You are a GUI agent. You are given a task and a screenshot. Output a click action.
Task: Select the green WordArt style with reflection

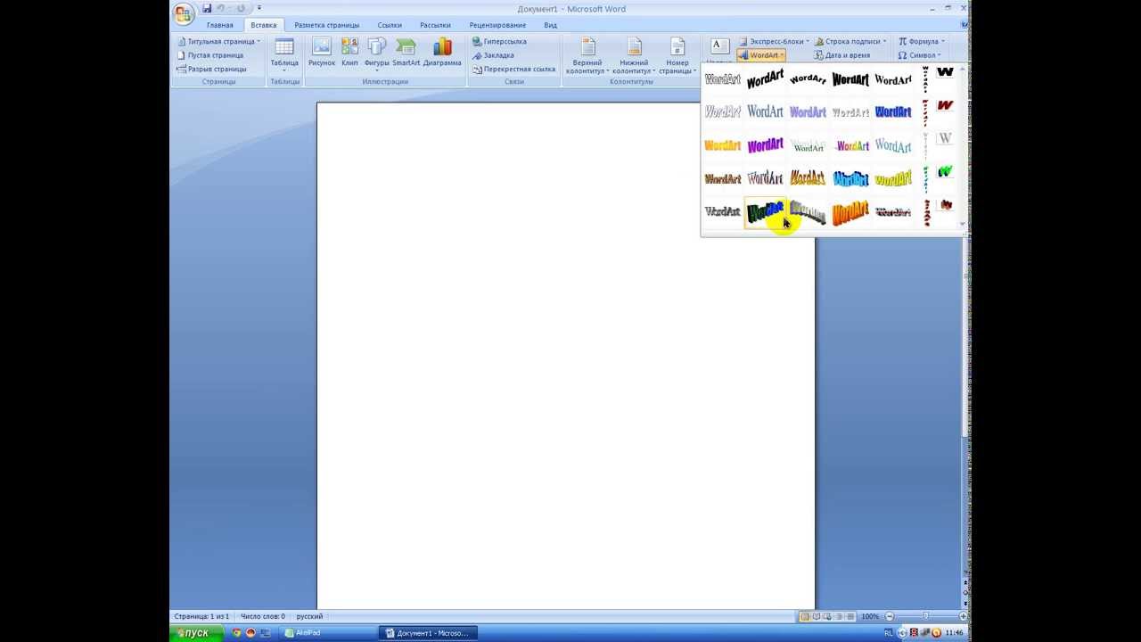coord(808,145)
